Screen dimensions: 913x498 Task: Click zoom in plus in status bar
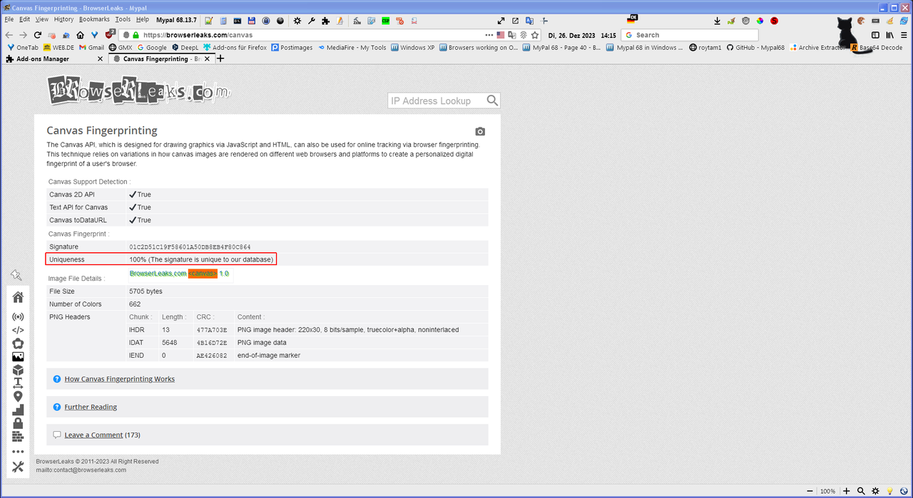click(847, 491)
